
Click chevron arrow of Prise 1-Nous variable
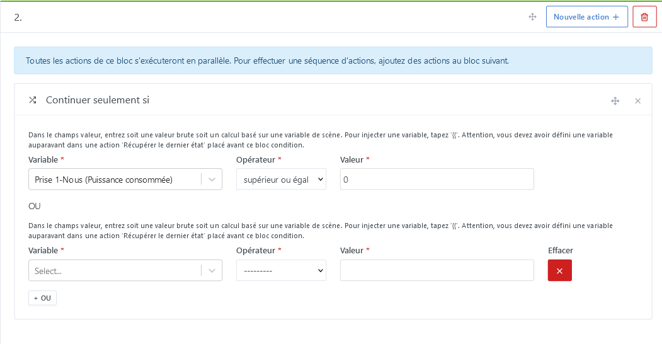pyautogui.click(x=212, y=180)
